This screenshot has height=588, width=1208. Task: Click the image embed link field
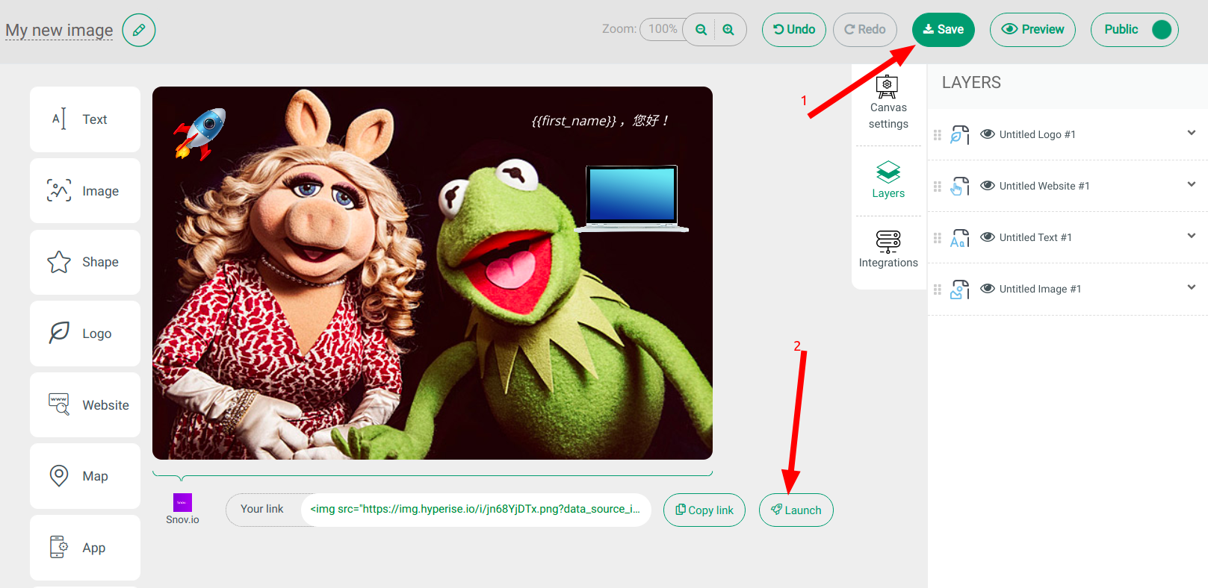coord(476,510)
